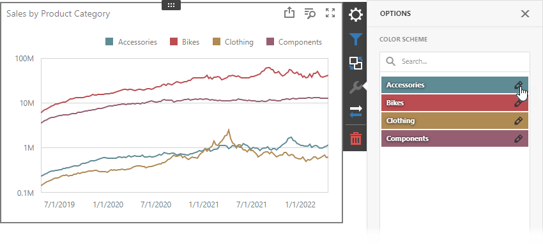
Task: Open the gear Options menu
Action: tap(355, 15)
